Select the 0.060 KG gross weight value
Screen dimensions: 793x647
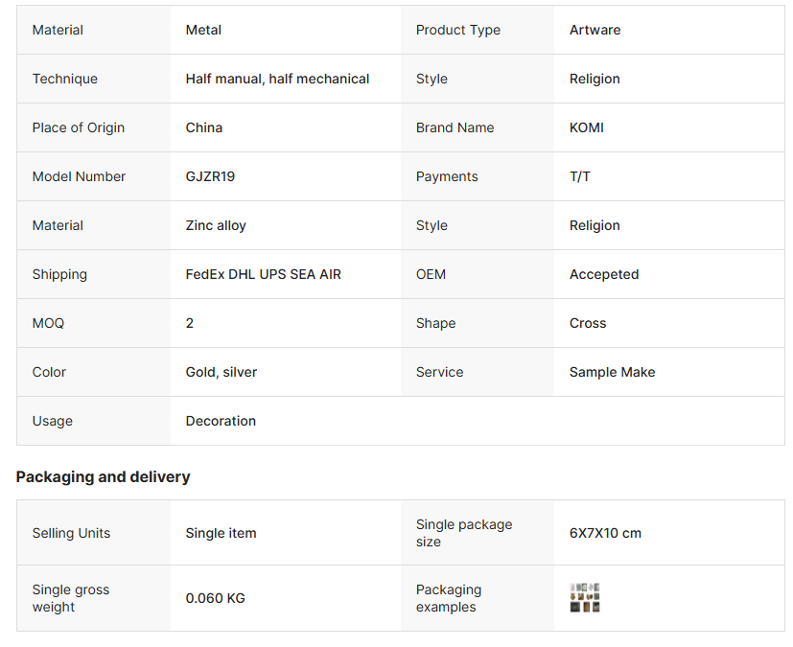[216, 598]
